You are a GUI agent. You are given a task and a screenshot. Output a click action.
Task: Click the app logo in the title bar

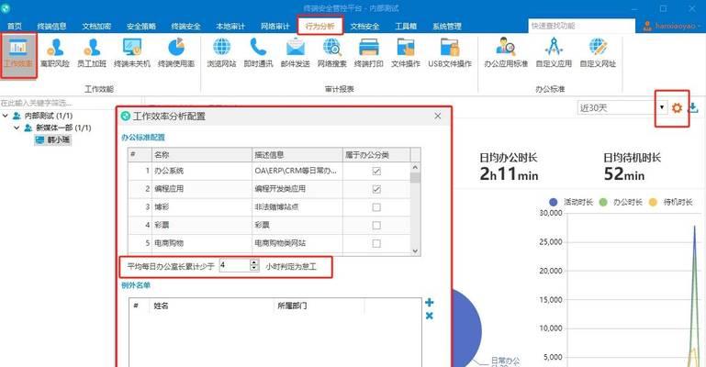coord(6,8)
